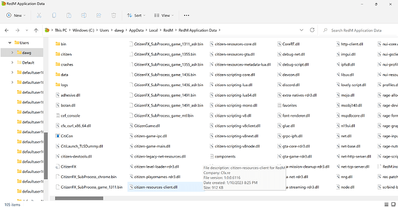Select the CitiCon application file
The height and width of the screenshot is (208, 398).
point(64,136)
